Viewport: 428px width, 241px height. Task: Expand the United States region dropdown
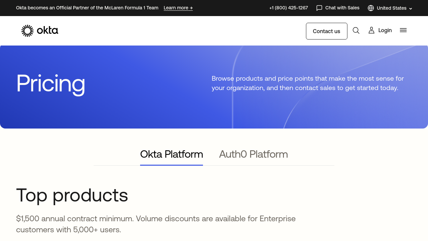tap(392, 8)
